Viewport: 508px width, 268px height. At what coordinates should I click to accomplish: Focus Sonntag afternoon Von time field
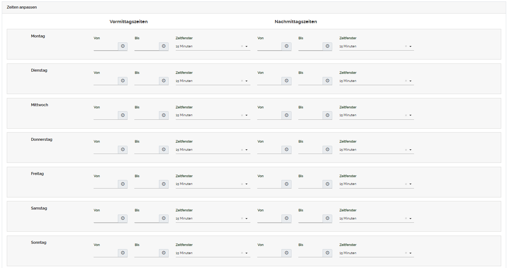pos(269,253)
